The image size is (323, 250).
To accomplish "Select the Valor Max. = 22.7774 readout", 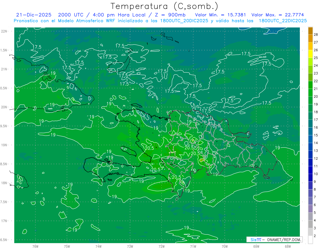I will [x=278, y=15].
